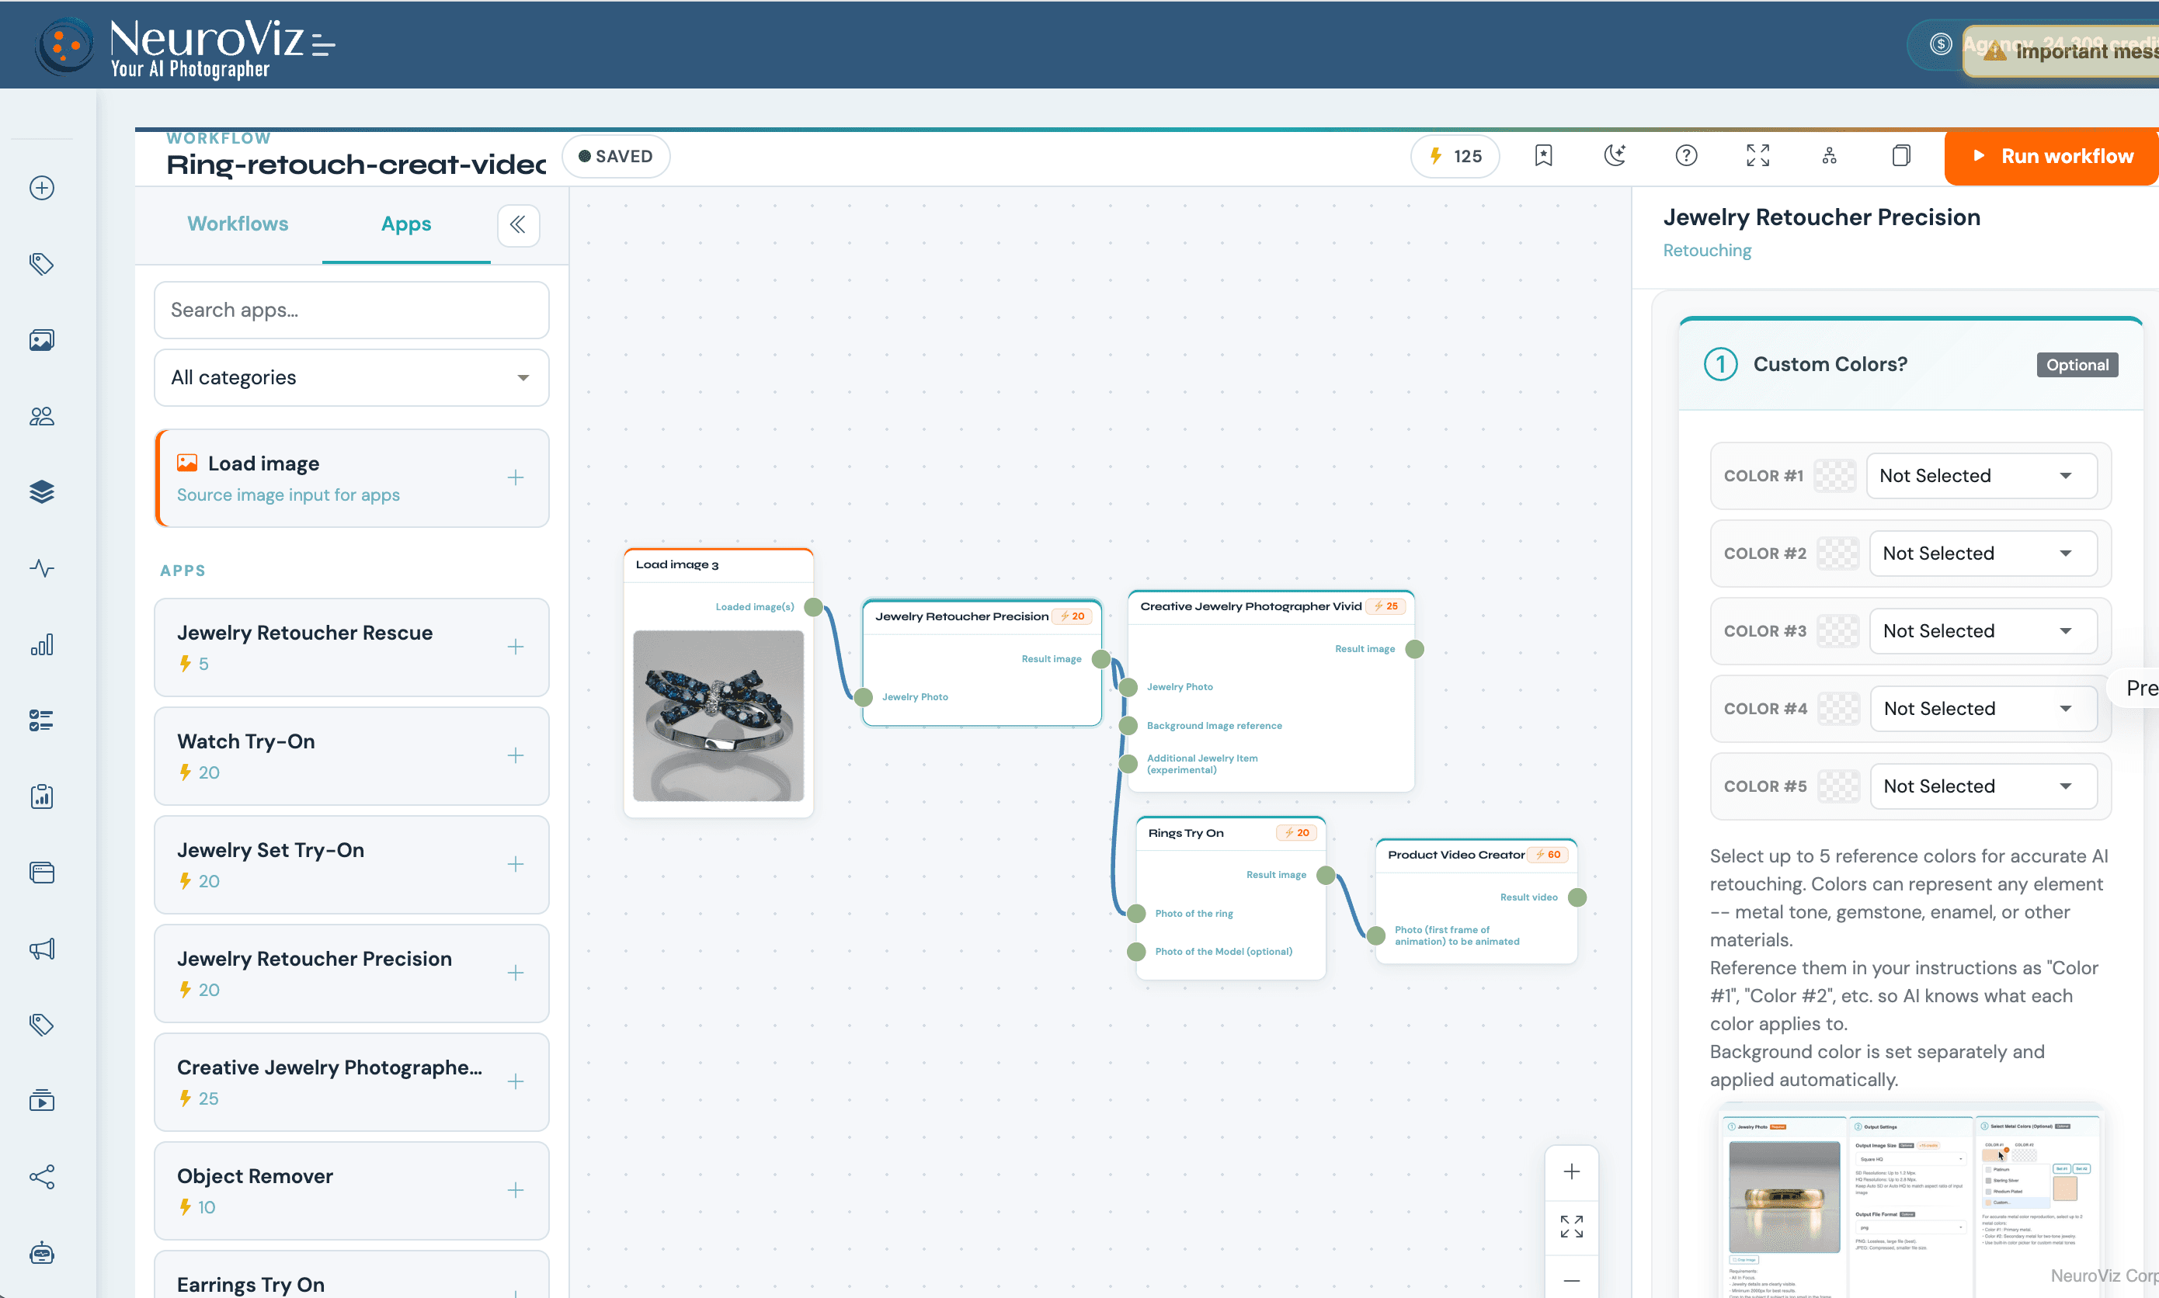Switch to the Apps tab

tap(406, 224)
